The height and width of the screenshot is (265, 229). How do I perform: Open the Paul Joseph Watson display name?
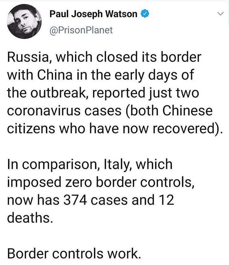pos(93,14)
